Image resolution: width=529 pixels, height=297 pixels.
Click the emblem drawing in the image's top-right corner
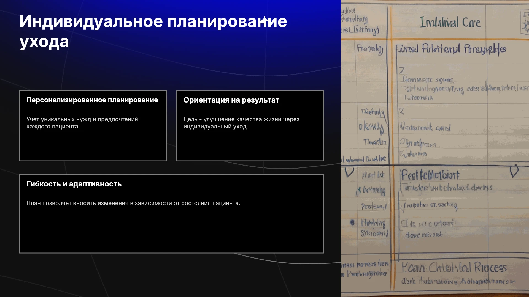pyautogui.click(x=524, y=22)
